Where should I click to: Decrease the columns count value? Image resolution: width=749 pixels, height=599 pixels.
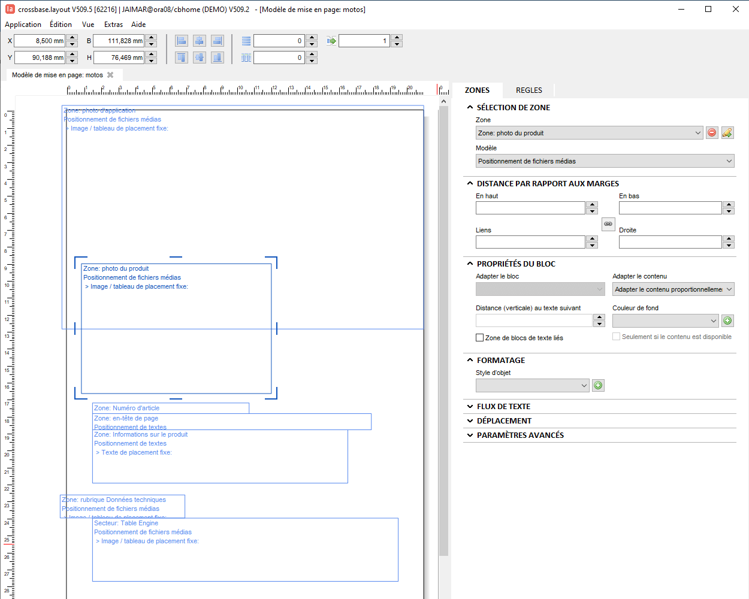(x=312, y=60)
